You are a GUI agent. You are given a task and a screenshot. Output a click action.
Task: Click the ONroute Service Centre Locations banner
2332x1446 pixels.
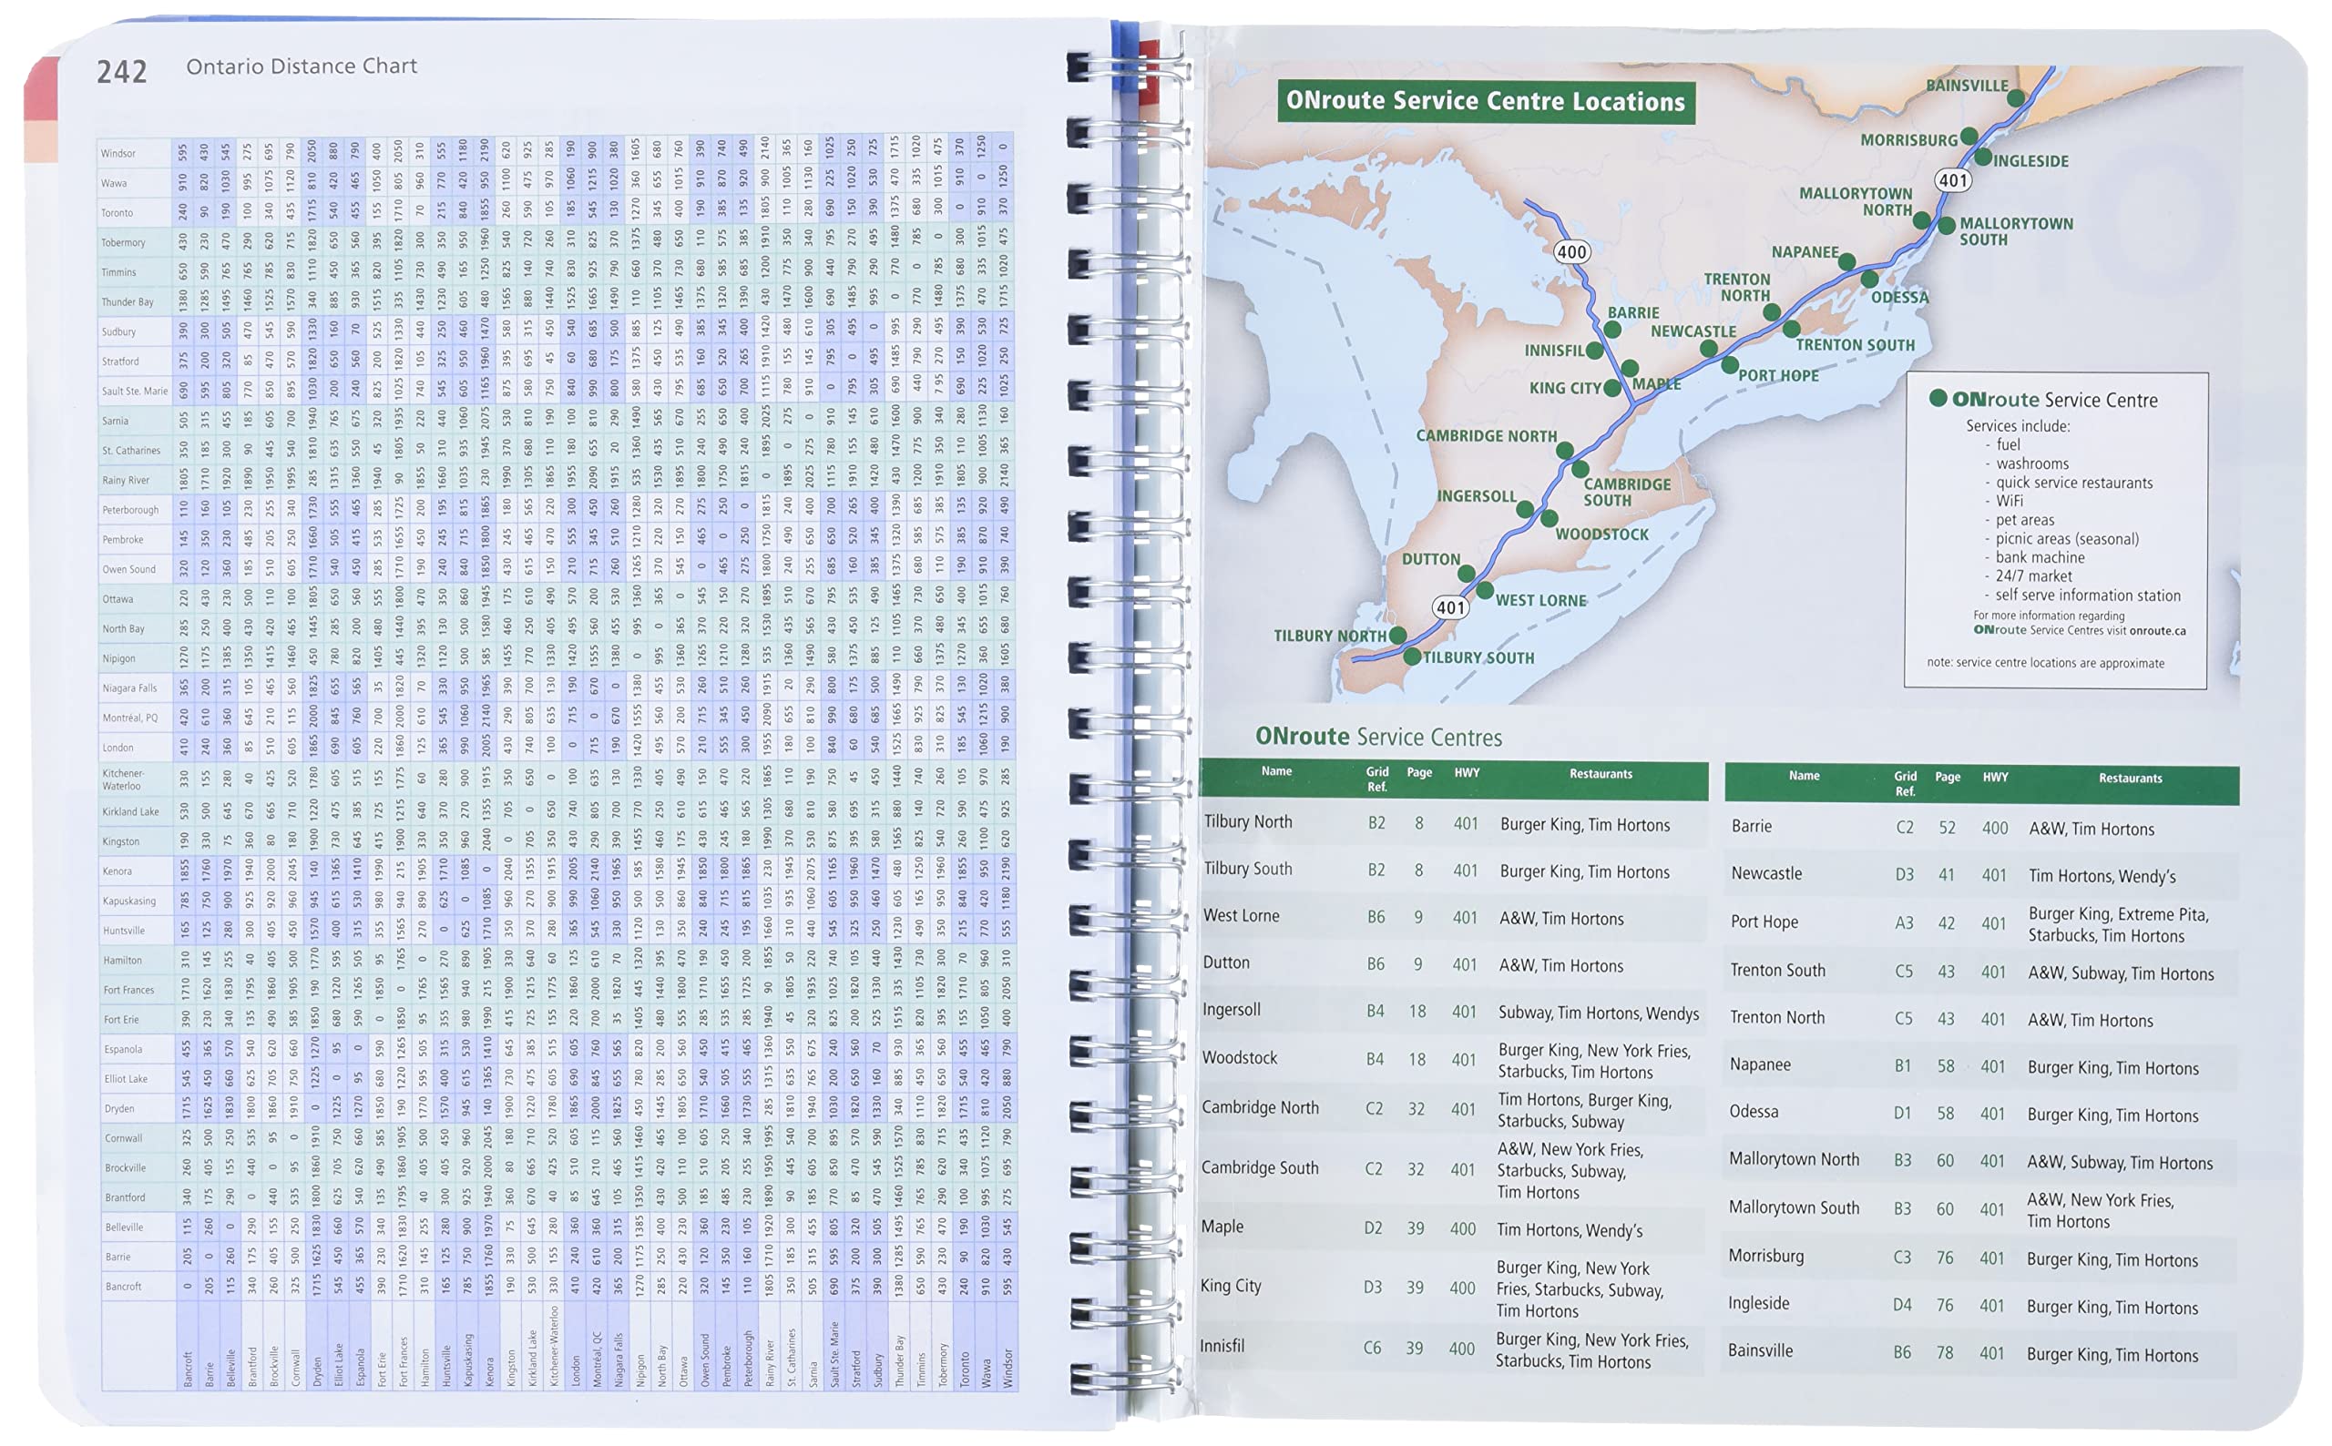pyautogui.click(x=1486, y=101)
